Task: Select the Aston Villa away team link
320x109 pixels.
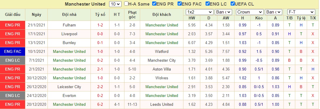Action: 162,69
